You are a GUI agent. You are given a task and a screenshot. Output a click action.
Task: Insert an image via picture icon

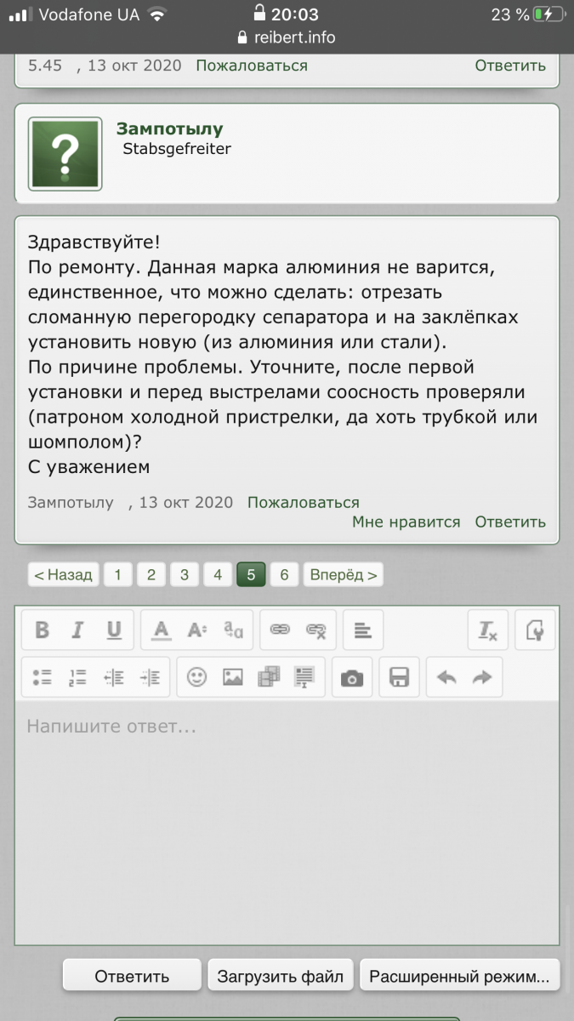[x=233, y=677]
